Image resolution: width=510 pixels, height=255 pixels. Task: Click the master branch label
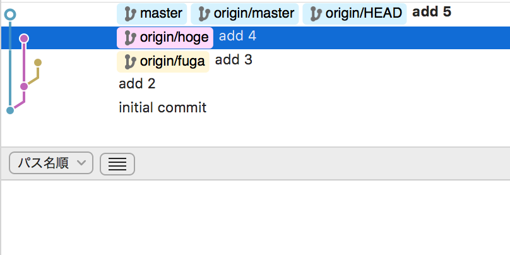(152, 14)
